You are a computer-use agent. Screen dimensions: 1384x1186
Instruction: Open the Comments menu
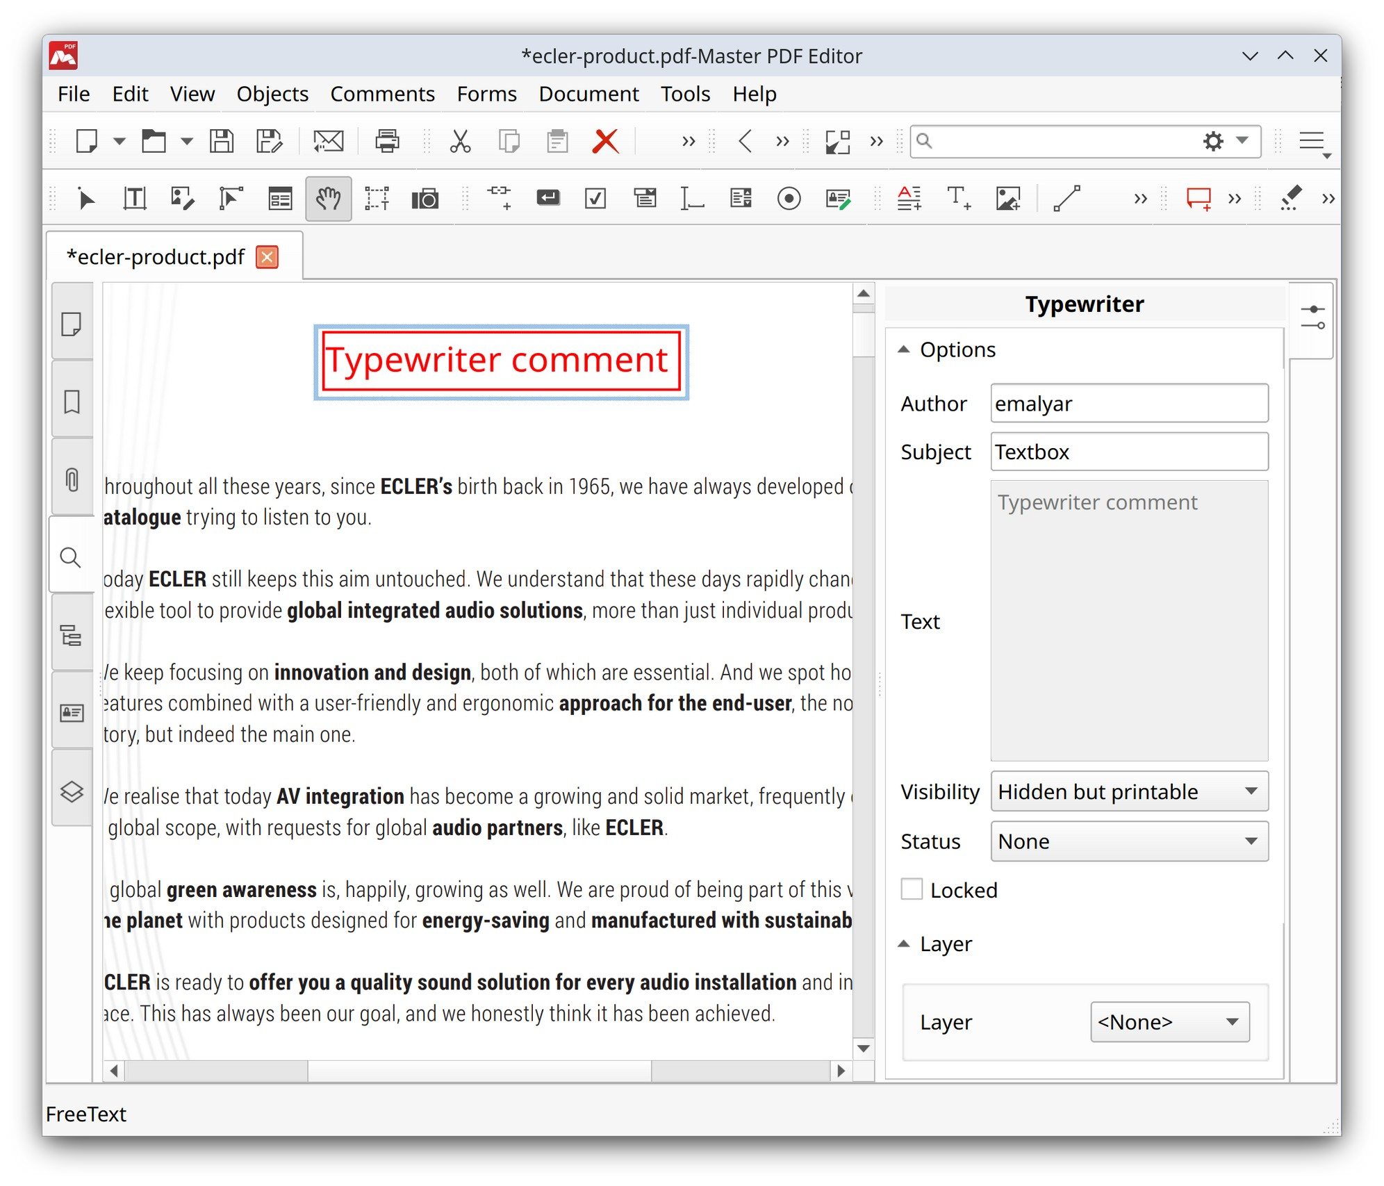(382, 94)
